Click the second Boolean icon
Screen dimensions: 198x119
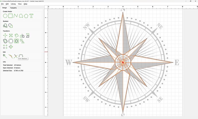pyautogui.click(x=10, y=26)
